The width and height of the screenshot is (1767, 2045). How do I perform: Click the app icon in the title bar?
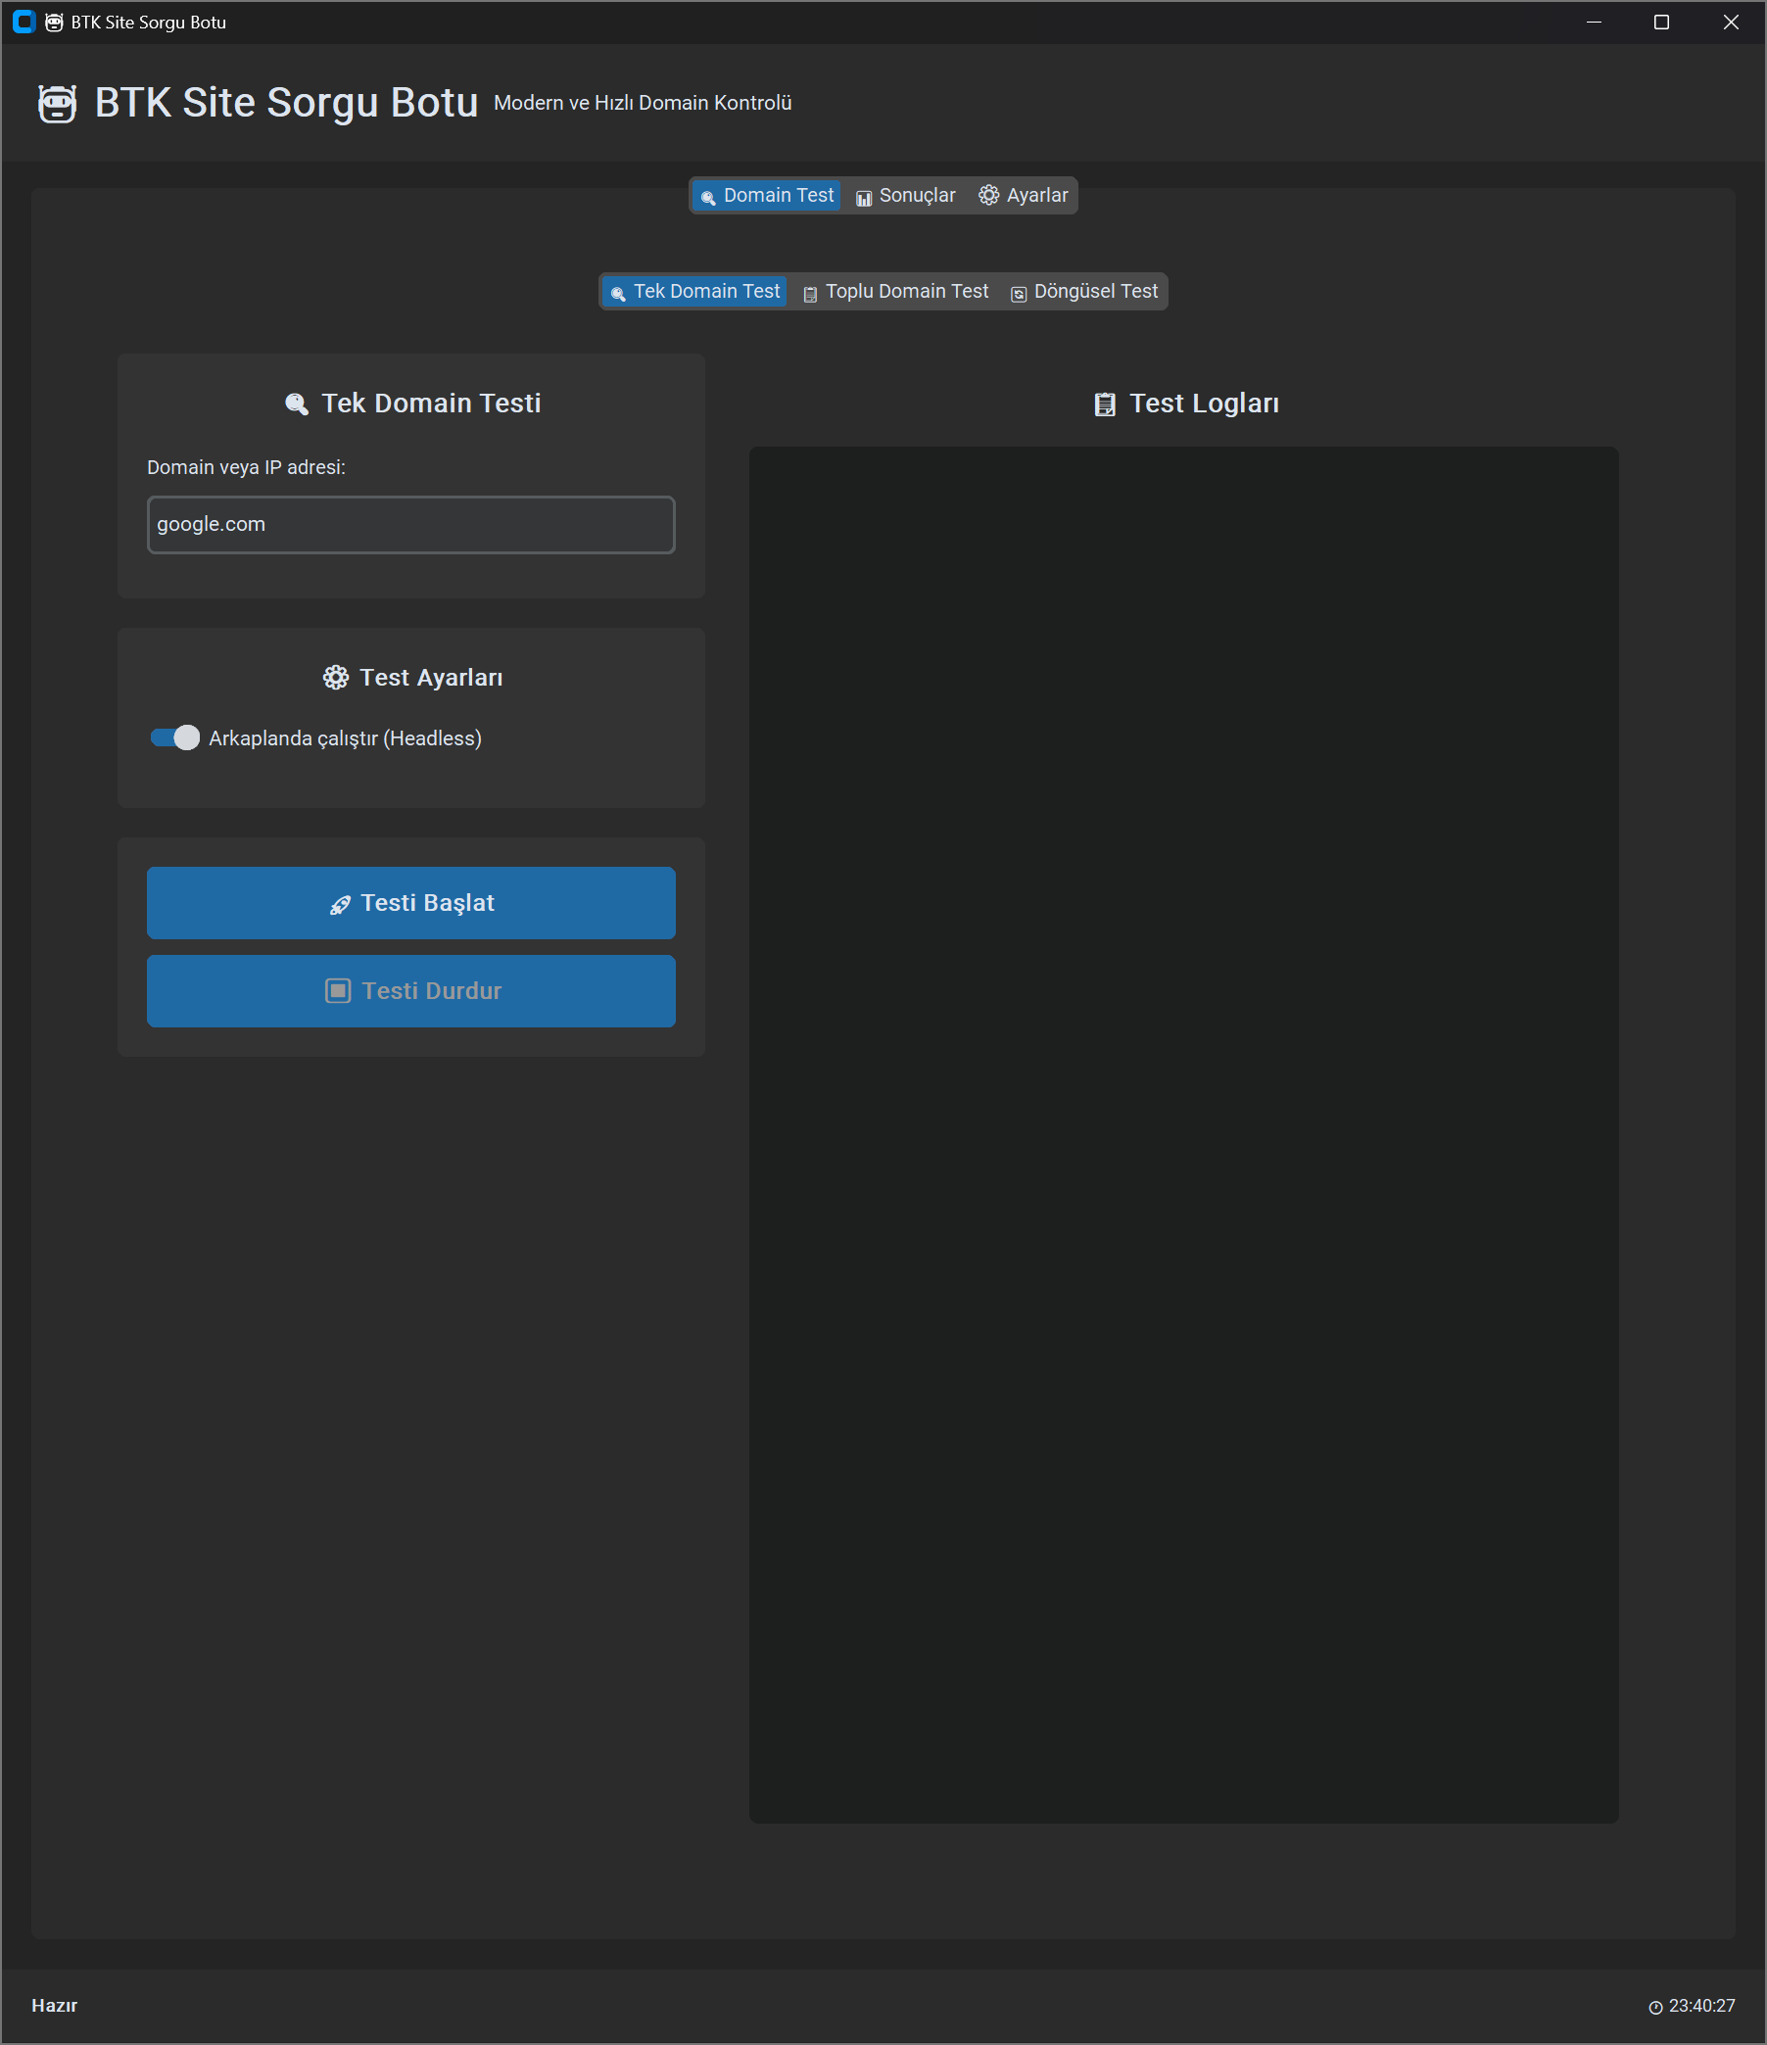coord(24,22)
